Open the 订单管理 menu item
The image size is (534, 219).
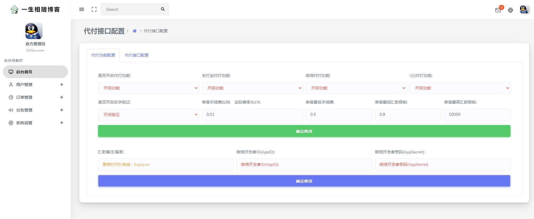pos(35,97)
